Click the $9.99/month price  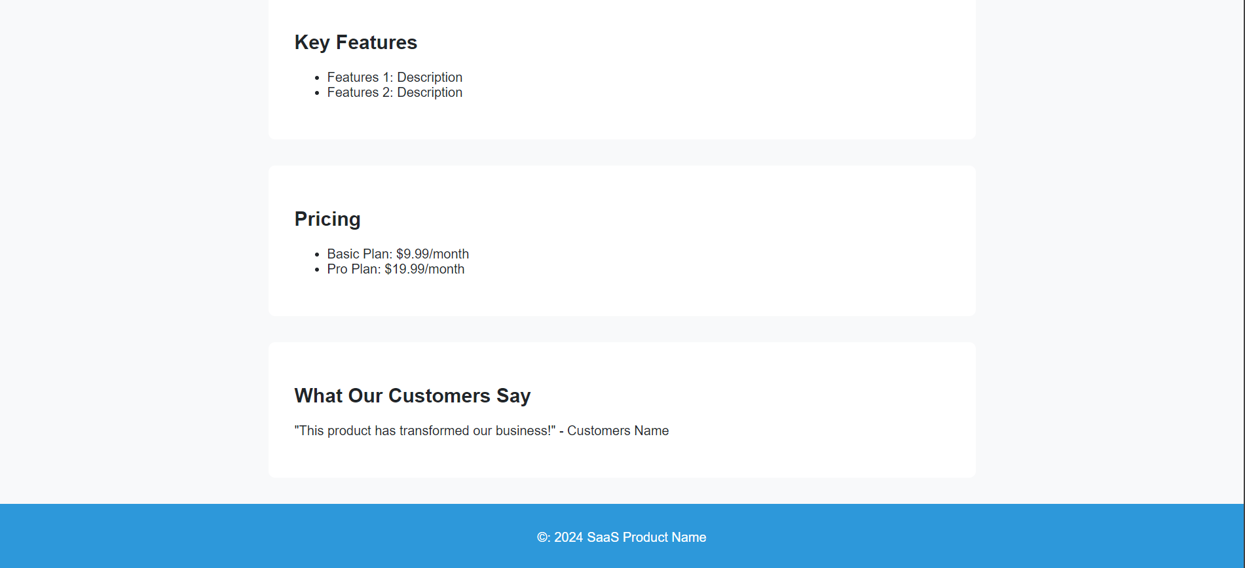pos(432,254)
